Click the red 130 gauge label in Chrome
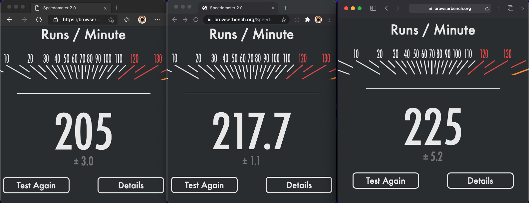Screen dimensions: 529x203 (x=326, y=58)
